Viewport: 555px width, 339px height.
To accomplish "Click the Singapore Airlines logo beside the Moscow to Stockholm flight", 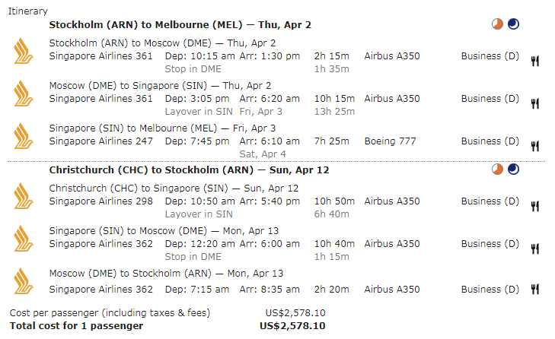I will (24, 281).
